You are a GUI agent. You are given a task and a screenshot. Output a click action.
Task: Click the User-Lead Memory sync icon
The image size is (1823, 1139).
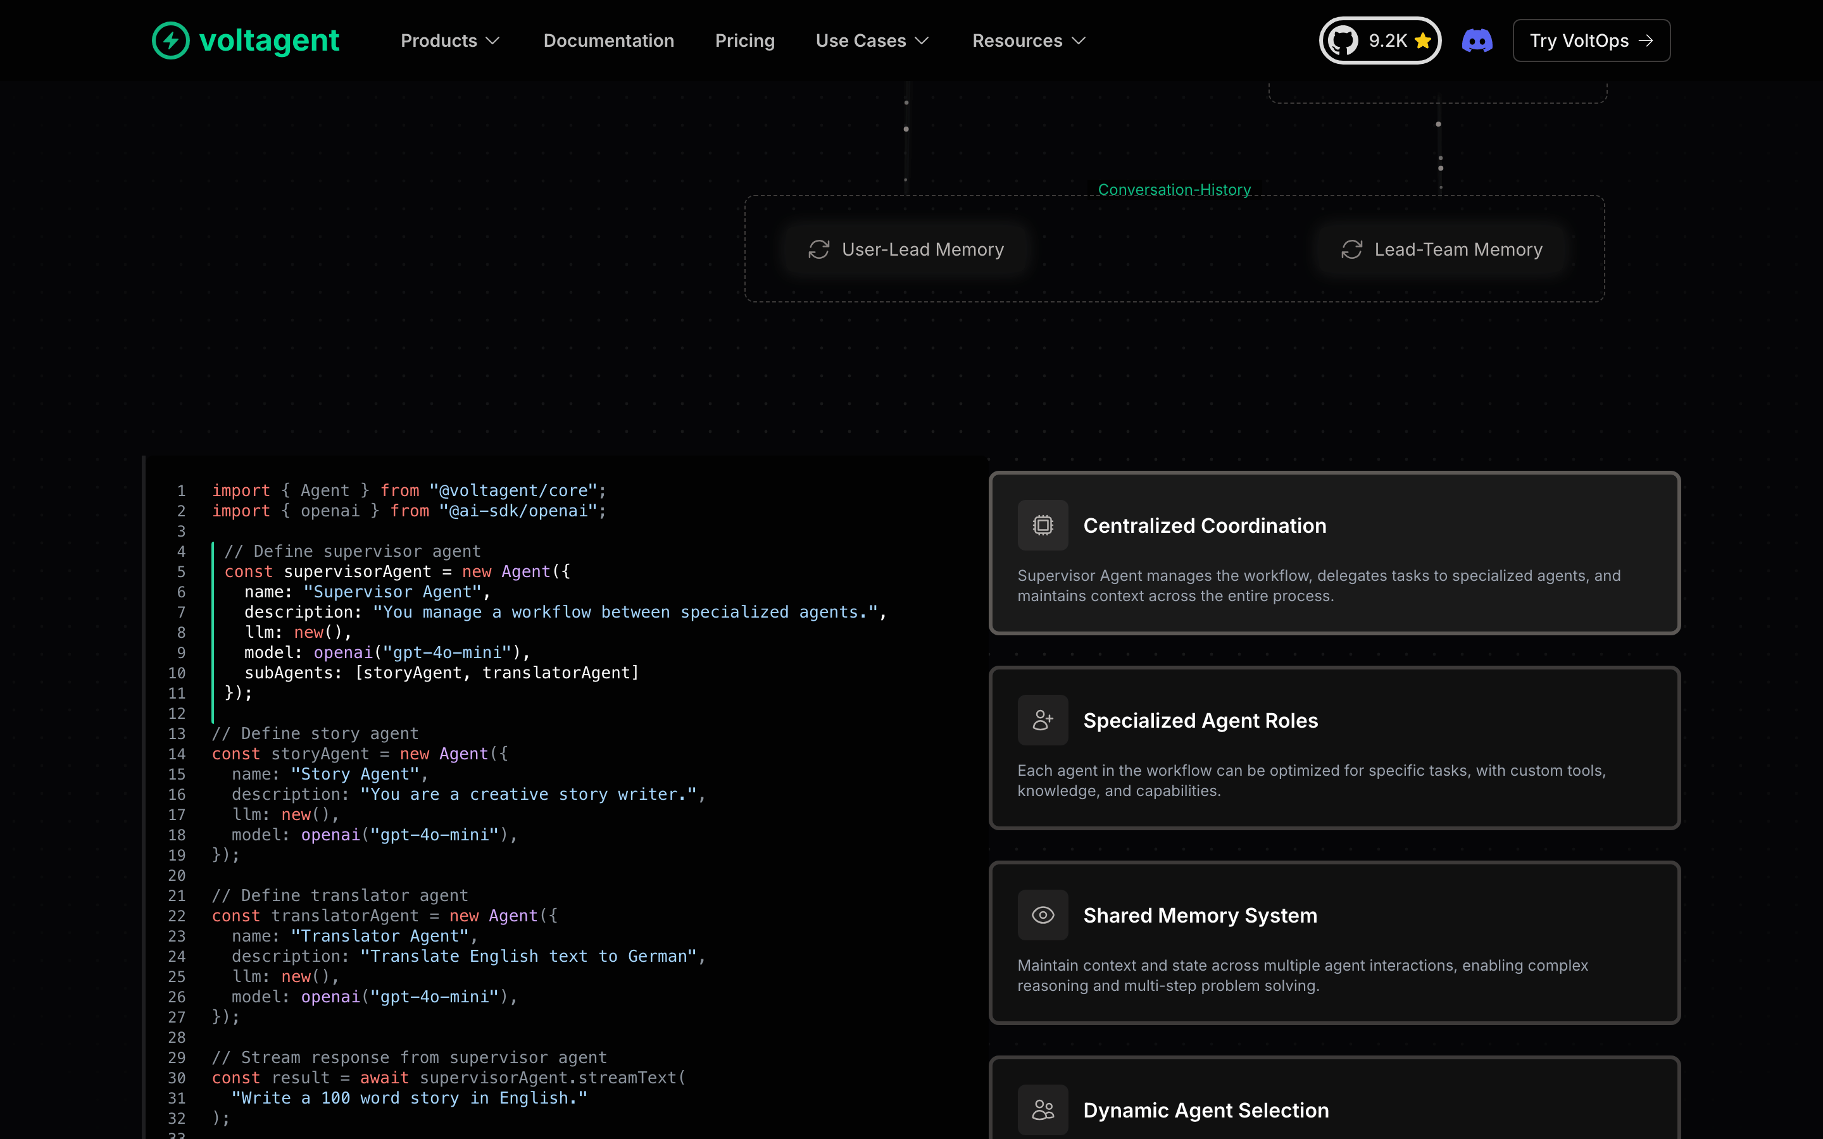pyautogui.click(x=819, y=249)
